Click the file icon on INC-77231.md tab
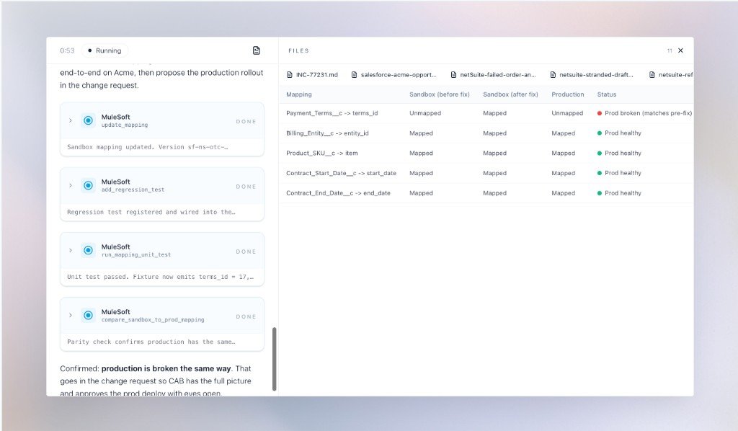This screenshot has width=738, height=431. [x=290, y=75]
